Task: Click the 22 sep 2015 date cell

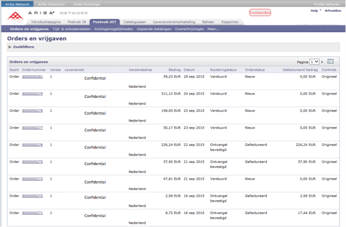Action: [194, 145]
